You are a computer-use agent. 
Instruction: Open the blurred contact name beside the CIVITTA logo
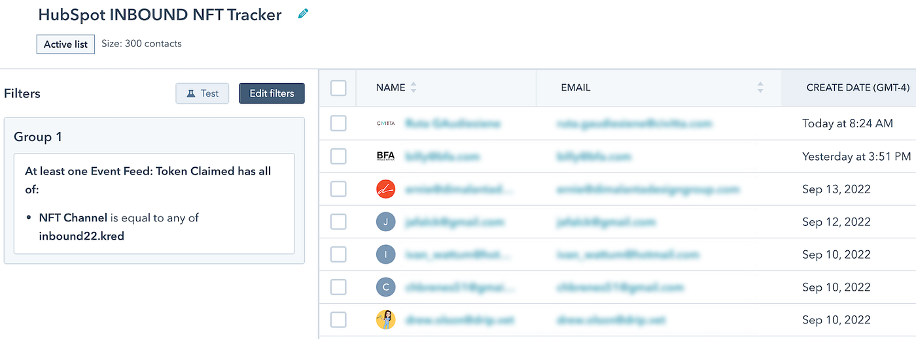click(x=453, y=123)
